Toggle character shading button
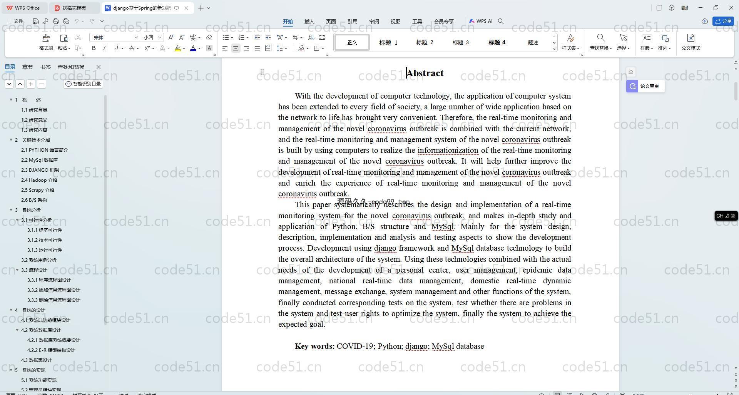Image resolution: width=739 pixels, height=395 pixels. click(x=209, y=48)
